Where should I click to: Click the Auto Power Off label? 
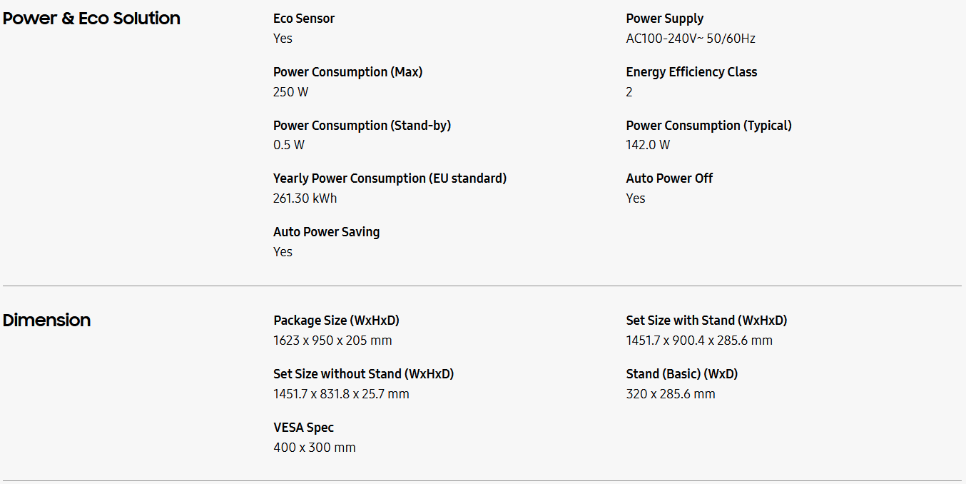(669, 178)
